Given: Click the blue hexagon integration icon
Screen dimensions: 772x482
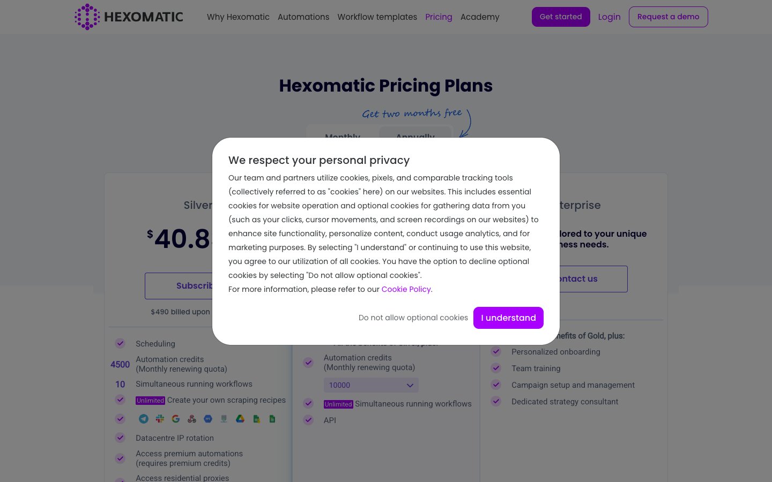Looking at the screenshot, I should [208, 419].
